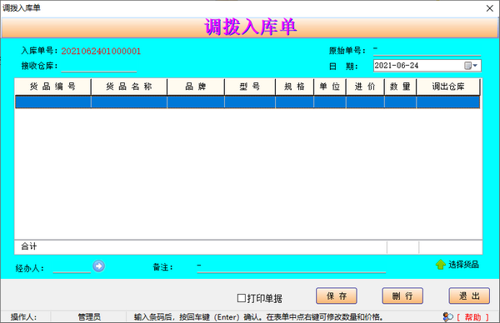Image resolution: width=500 pixels, height=323 pixels.
Task: Click the 单位 column header
Action: point(330,87)
